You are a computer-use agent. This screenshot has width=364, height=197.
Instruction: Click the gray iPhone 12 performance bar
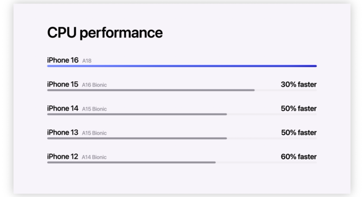[x=131, y=162]
